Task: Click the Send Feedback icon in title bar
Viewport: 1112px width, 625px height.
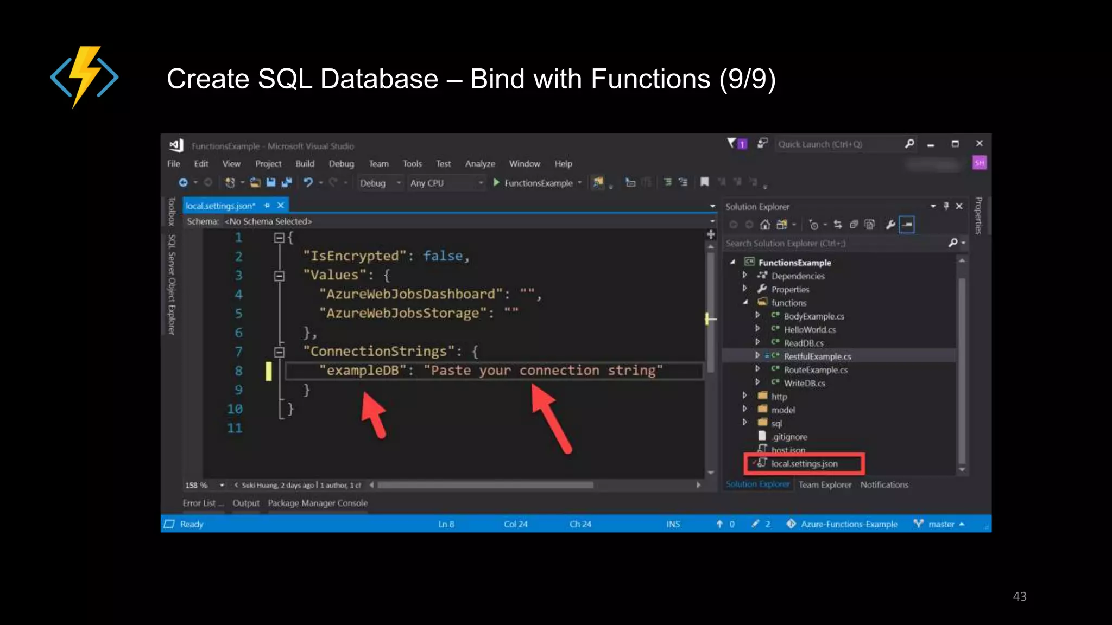Action: pyautogui.click(x=762, y=143)
